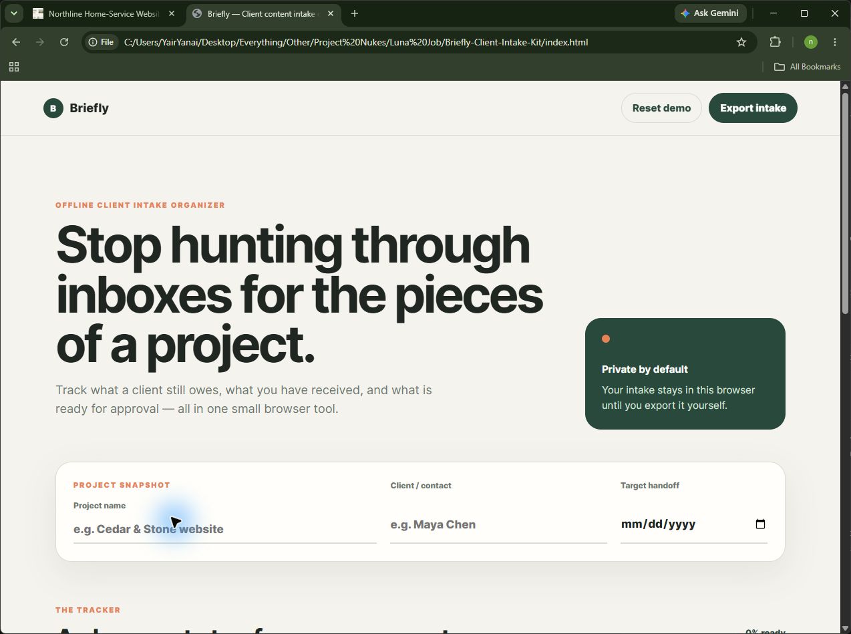Open the Extensions puzzle icon
Screen dimensions: 851x634
click(775, 42)
